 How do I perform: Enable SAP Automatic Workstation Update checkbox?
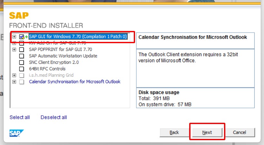point(22,56)
